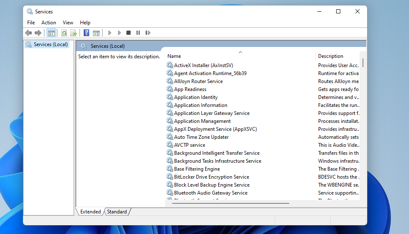
Task: Click description 'Routes AllJoyn me'
Action: [x=338, y=81]
